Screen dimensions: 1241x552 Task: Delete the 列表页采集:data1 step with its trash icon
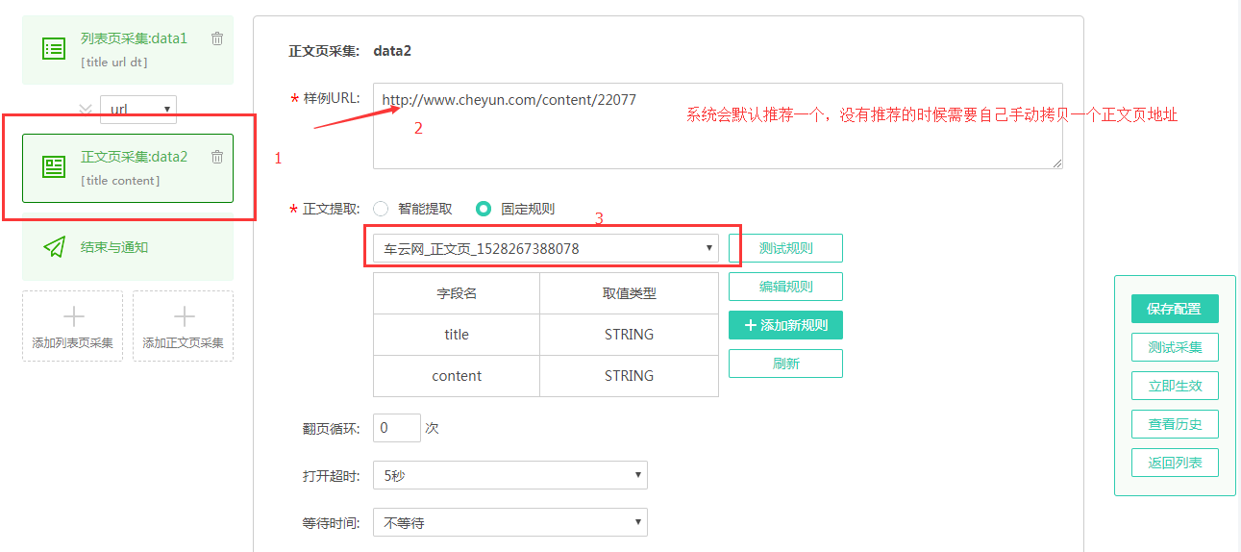217,38
